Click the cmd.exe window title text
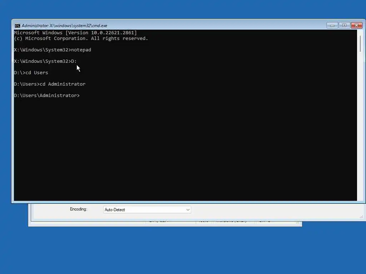 pos(64,26)
